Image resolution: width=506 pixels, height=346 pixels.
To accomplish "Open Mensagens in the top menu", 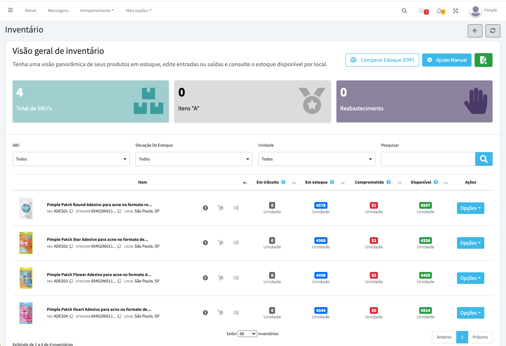I will (58, 10).
